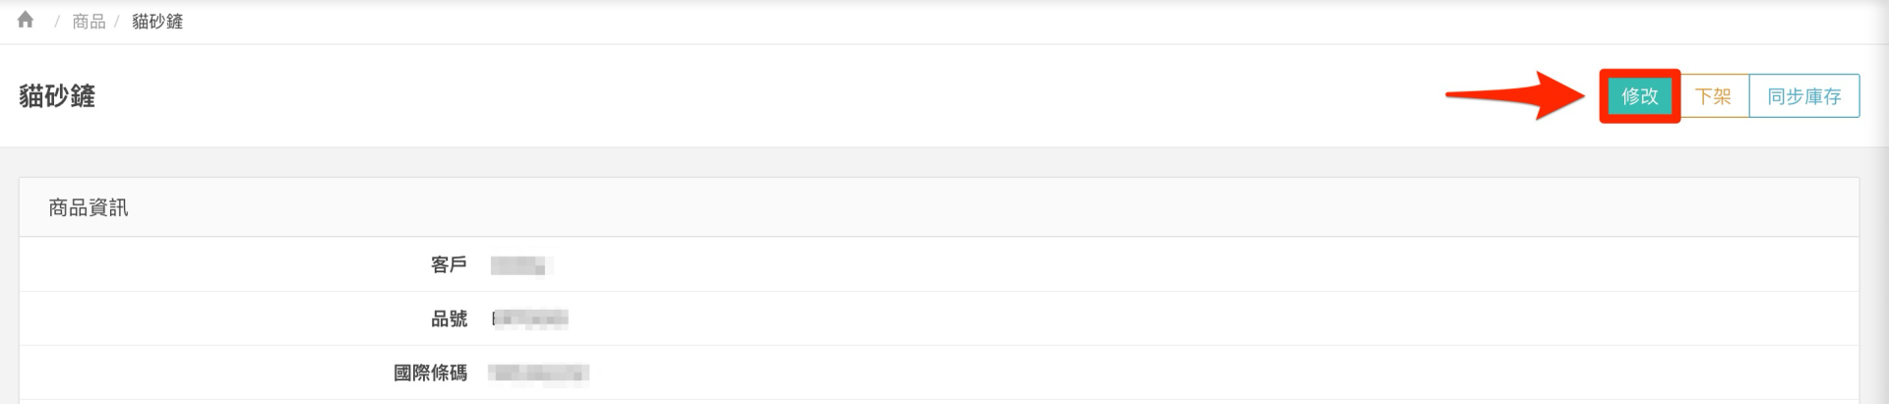
Task: Select the blurred 客戶 value
Action: point(518,265)
